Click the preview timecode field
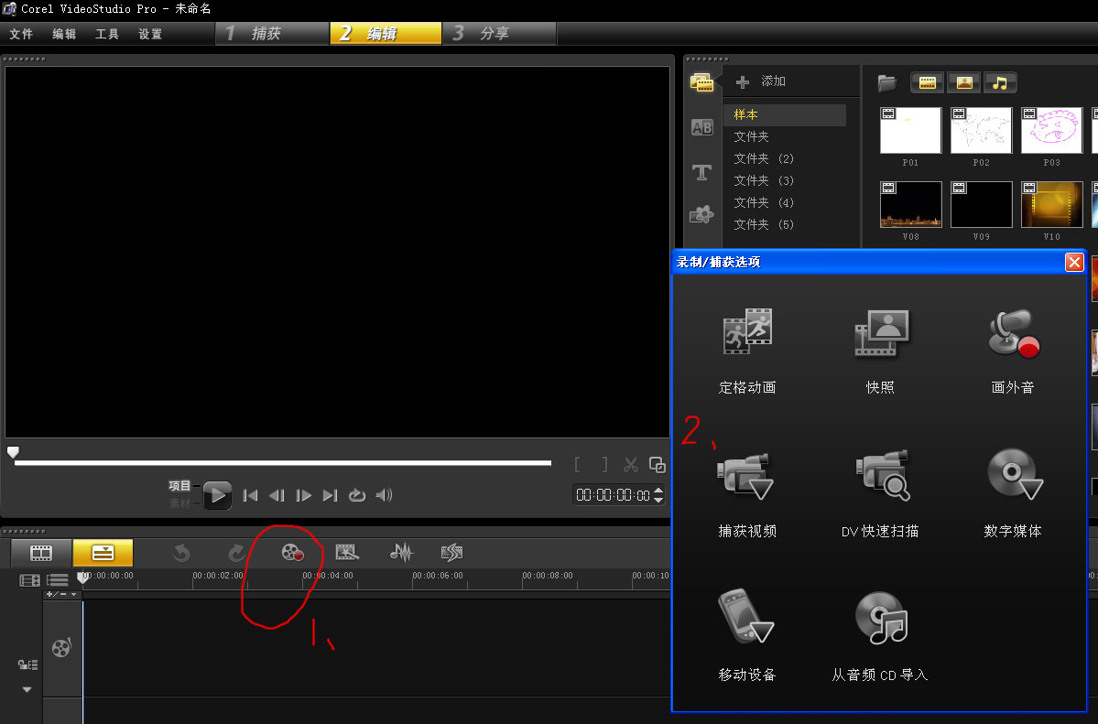The width and height of the screenshot is (1098, 724). [x=614, y=495]
